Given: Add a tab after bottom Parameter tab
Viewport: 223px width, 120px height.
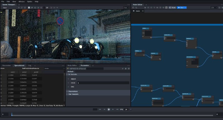Looking at the screenshot, I should point(93,66).
